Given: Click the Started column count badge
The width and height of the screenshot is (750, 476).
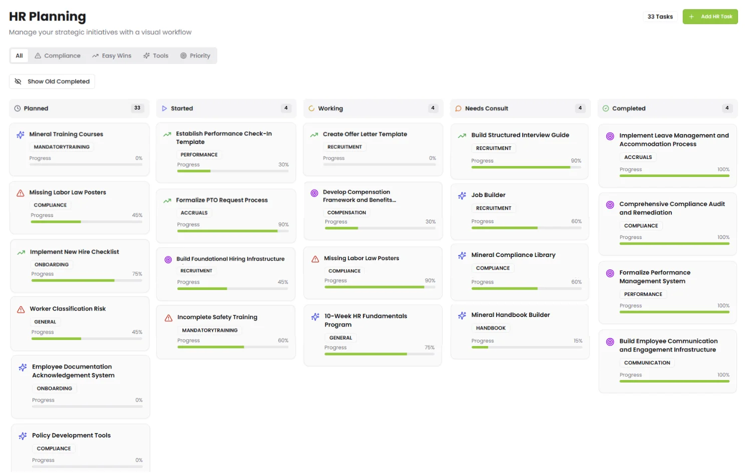Looking at the screenshot, I should tap(286, 108).
